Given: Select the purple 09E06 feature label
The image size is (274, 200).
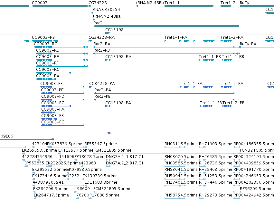Looking at the screenshot, I should click(x=6, y=137).
